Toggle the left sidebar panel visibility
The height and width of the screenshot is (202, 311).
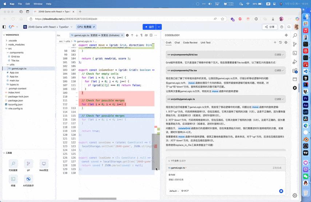pos(4,27)
